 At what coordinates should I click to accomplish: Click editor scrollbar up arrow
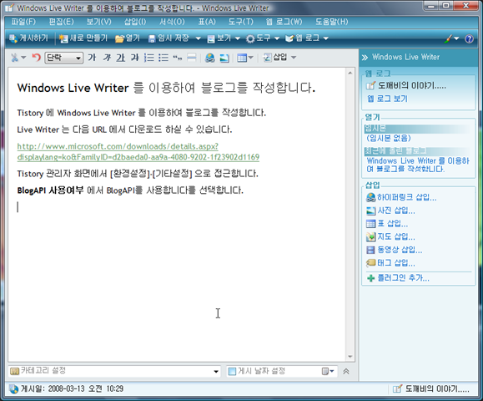pyautogui.click(x=350, y=73)
